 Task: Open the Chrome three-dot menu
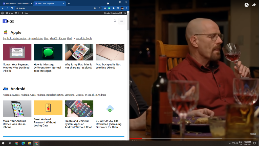point(126,8)
